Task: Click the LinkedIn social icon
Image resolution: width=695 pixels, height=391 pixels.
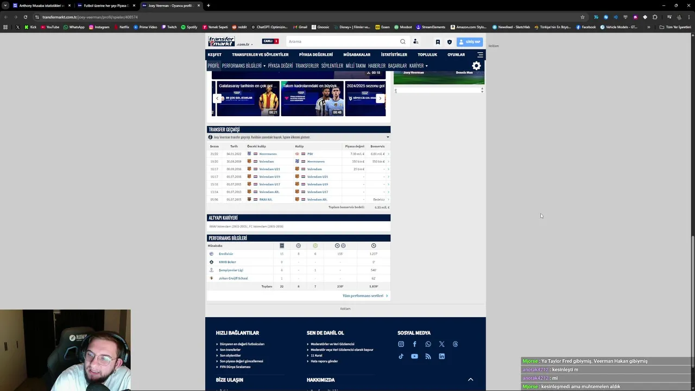Action: tap(441, 356)
